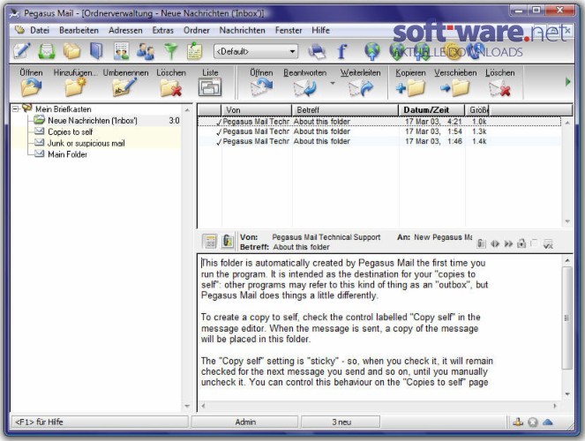Compose a new message with the pencil icon
The width and height of the screenshot is (585, 441).
21,51
